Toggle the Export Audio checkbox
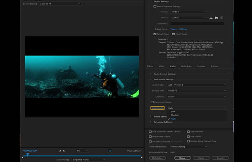Image resolution: width=252 pixels, height=162 pixels. 173,34
